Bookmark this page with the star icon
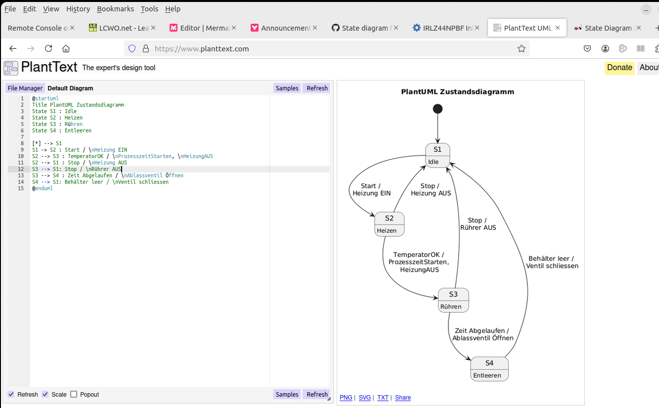The width and height of the screenshot is (659, 408). 521,48
